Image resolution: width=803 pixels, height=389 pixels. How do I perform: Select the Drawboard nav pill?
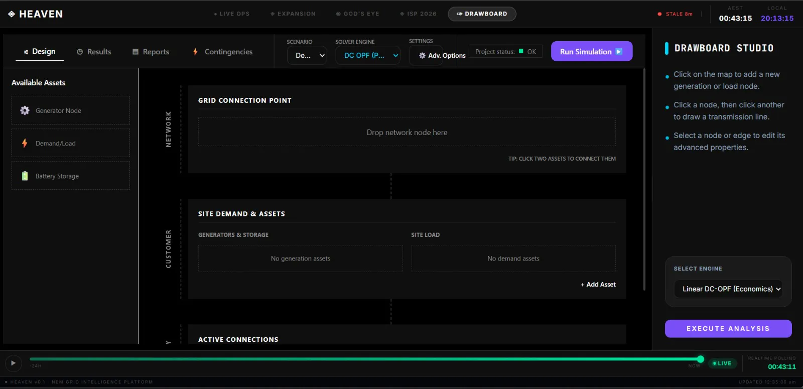(482, 14)
